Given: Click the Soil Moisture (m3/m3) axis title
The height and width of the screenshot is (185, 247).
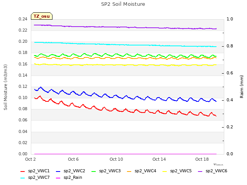Looking at the screenshot, I should coord(5,87).
